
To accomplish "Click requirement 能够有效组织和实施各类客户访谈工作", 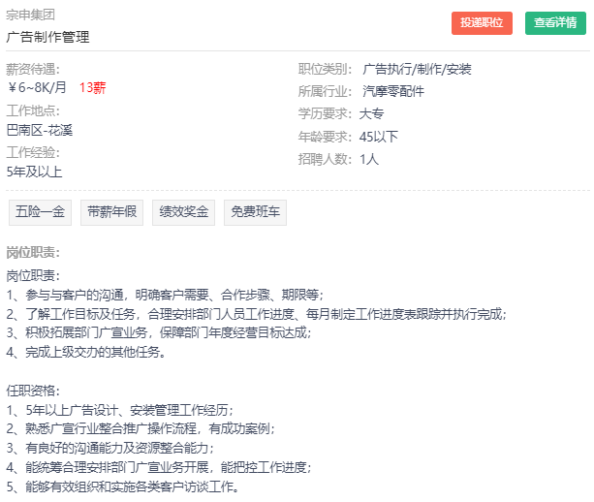I will tap(122, 486).
